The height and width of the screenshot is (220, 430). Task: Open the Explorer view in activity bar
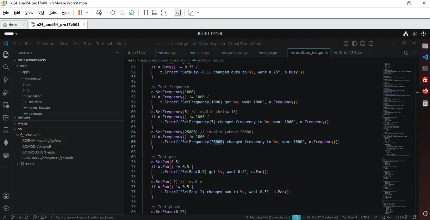[6, 55]
